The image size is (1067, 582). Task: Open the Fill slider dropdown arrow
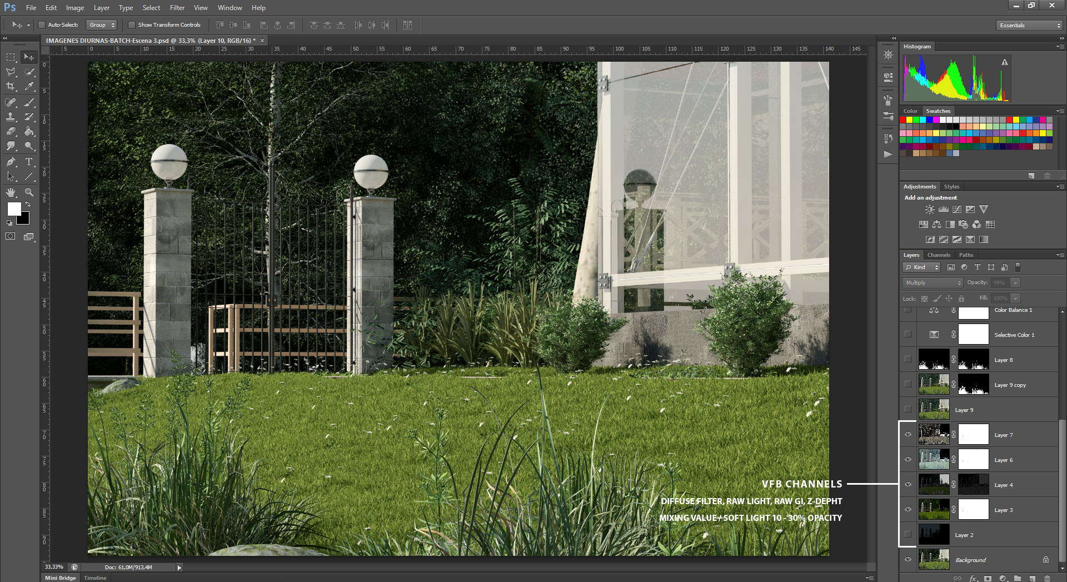(1015, 299)
